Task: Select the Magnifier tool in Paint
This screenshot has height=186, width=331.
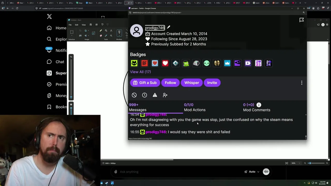Action: pyautogui.click(x=111, y=36)
